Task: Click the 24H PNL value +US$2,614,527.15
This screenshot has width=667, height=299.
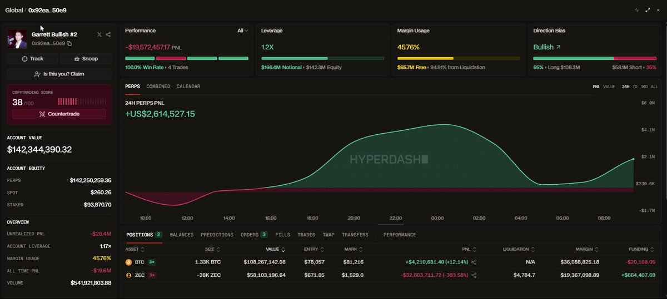Action: (x=160, y=114)
